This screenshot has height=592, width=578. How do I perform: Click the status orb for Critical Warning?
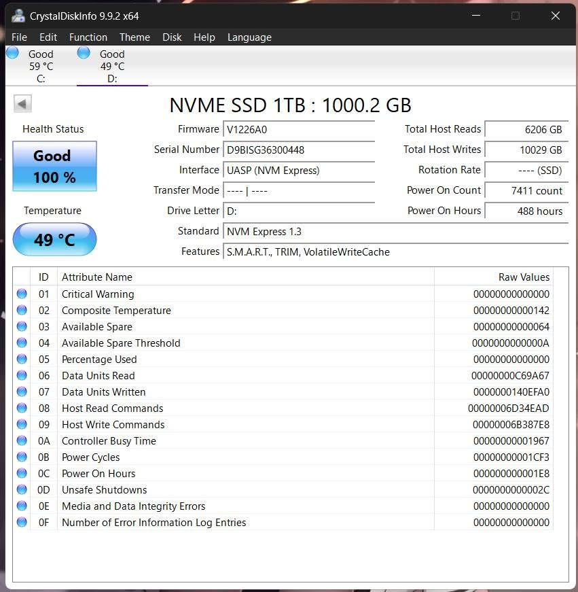tap(22, 294)
